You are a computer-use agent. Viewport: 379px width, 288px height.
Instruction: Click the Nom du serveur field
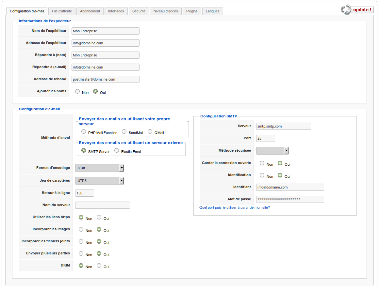pos(103,205)
